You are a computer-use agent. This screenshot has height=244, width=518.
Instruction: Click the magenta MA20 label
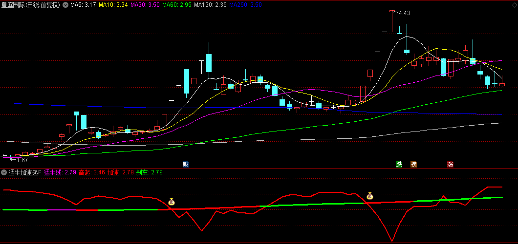click(145, 5)
